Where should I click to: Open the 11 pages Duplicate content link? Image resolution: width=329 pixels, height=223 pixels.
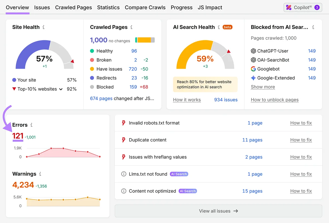[x=252, y=140]
